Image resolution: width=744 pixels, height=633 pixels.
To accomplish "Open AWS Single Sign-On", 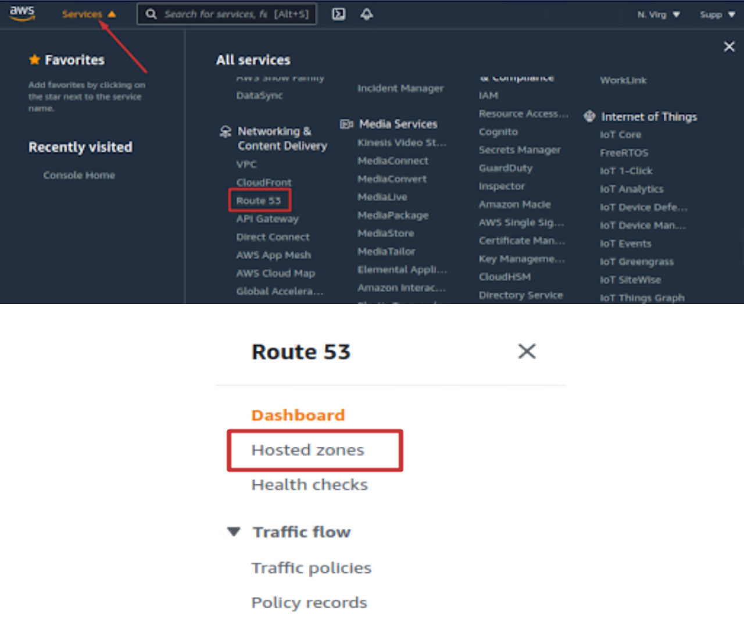I will coord(521,223).
